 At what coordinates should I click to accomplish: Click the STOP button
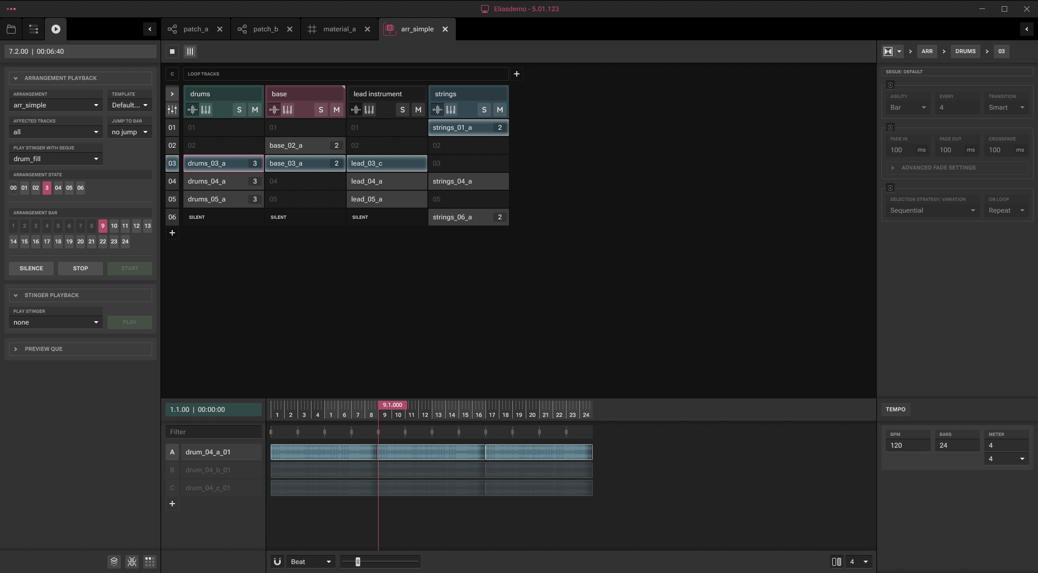pyautogui.click(x=81, y=269)
